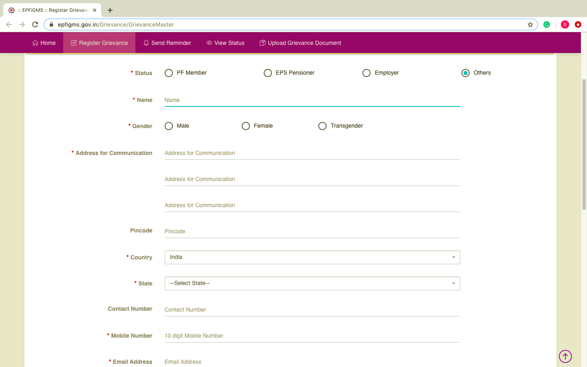Choose Female gender radio button
The height and width of the screenshot is (367, 587).
click(246, 126)
